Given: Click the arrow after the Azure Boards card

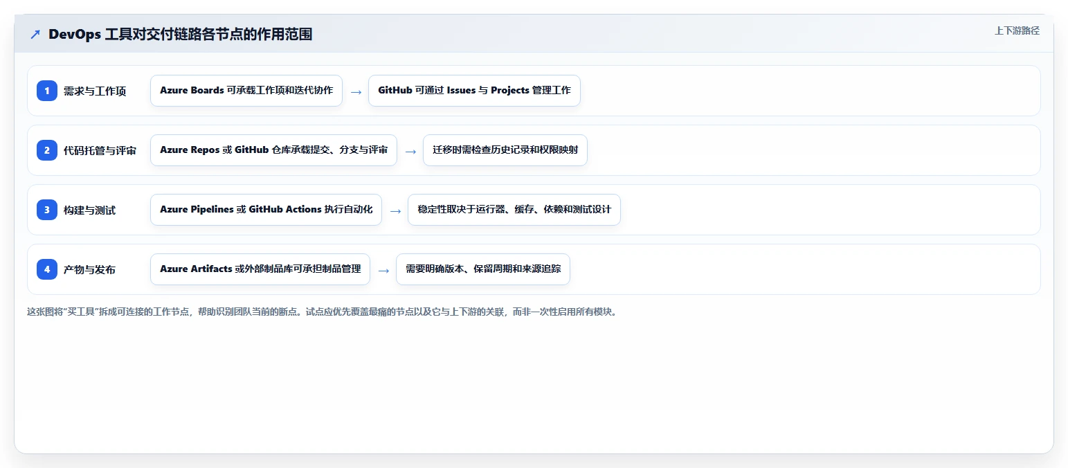Looking at the screenshot, I should point(356,91).
